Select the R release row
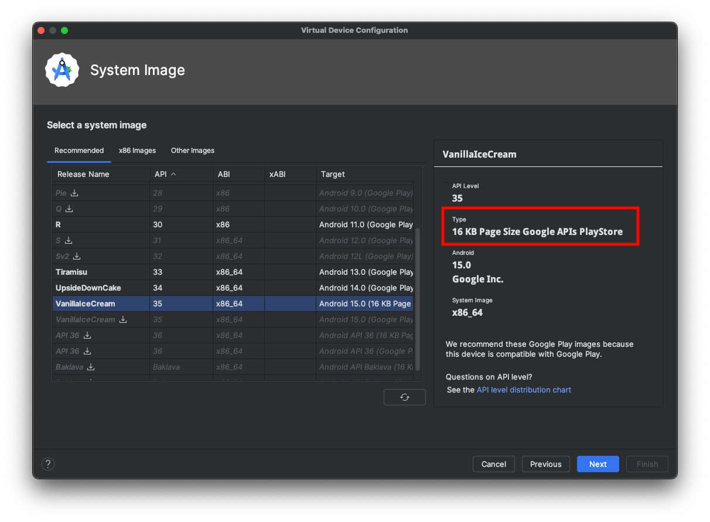Viewport: 710px width, 522px height. pyautogui.click(x=233, y=224)
